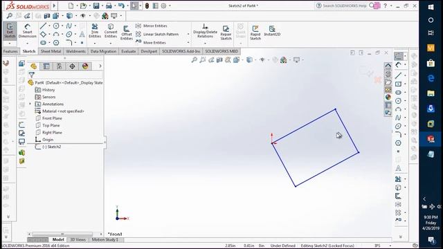Open the Offset Entities tool
The width and height of the screenshot is (443, 249).
coord(127,33)
